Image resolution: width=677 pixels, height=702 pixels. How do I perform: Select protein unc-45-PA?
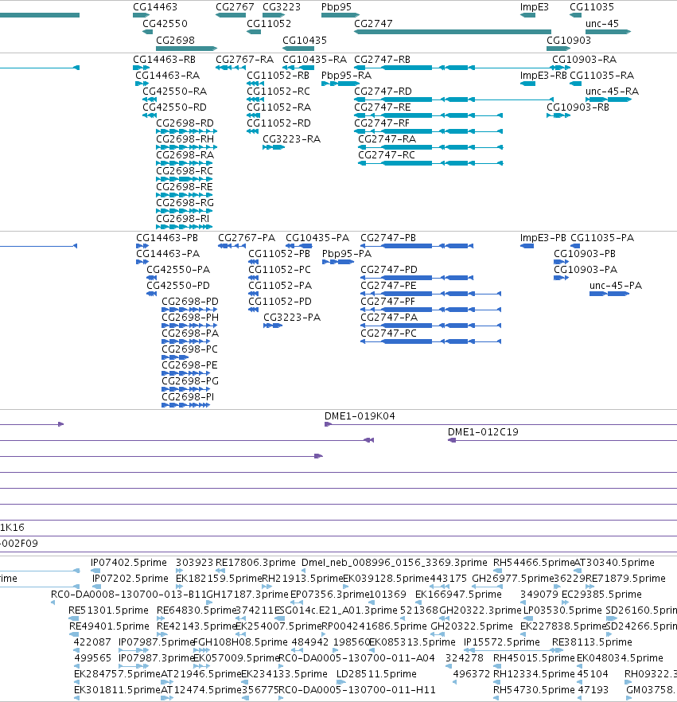615,286
